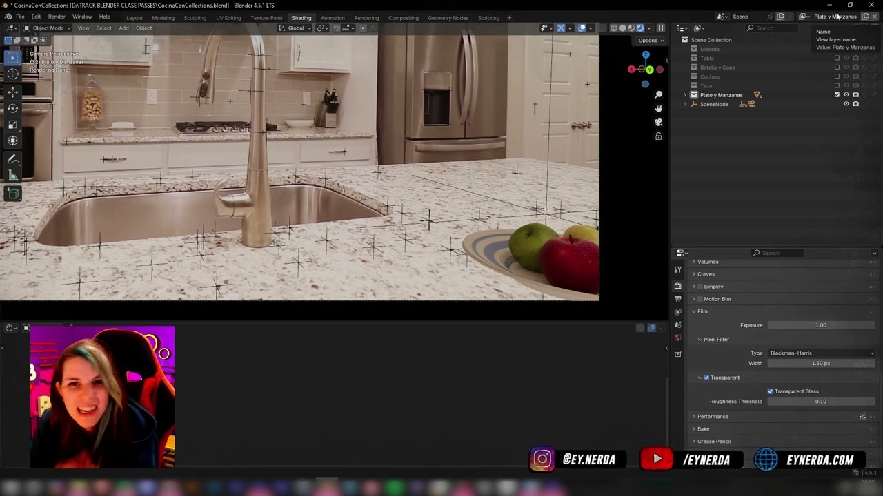Open the View Layer properties tab
This screenshot has height=496, width=883.
point(677,311)
